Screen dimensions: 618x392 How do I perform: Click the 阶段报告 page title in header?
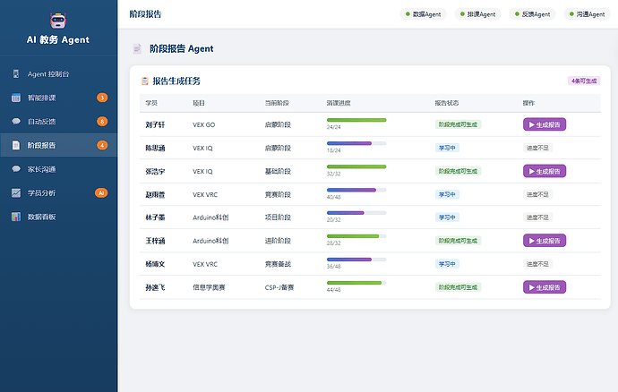[145, 14]
